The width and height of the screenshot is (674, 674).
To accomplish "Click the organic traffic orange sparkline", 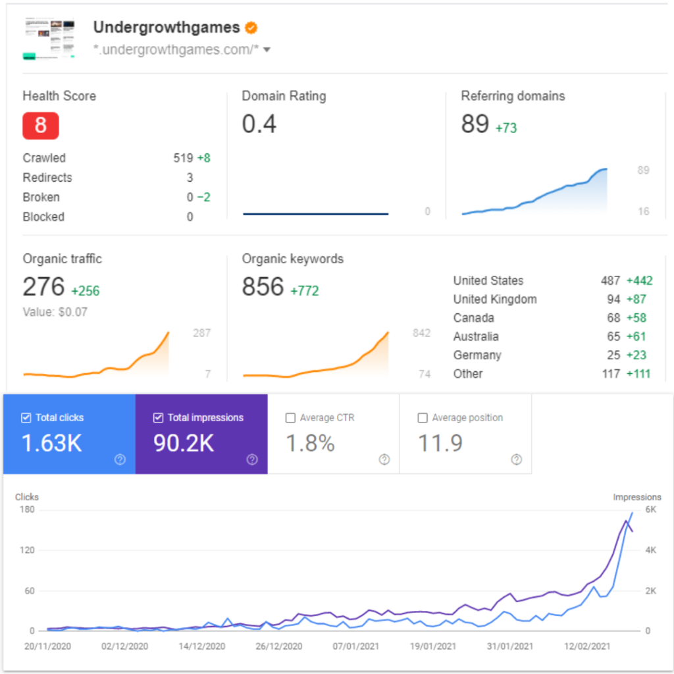I will point(96,355).
